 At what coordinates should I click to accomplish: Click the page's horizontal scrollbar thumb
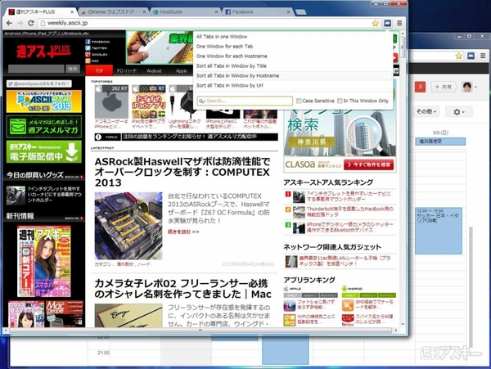click(x=200, y=331)
